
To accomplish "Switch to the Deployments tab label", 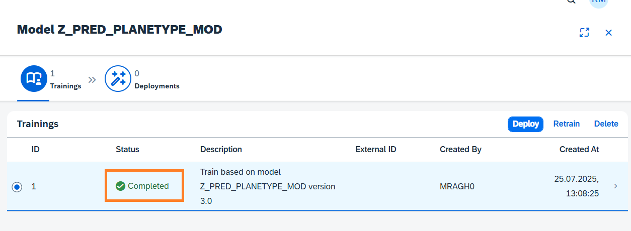I will pyautogui.click(x=157, y=86).
